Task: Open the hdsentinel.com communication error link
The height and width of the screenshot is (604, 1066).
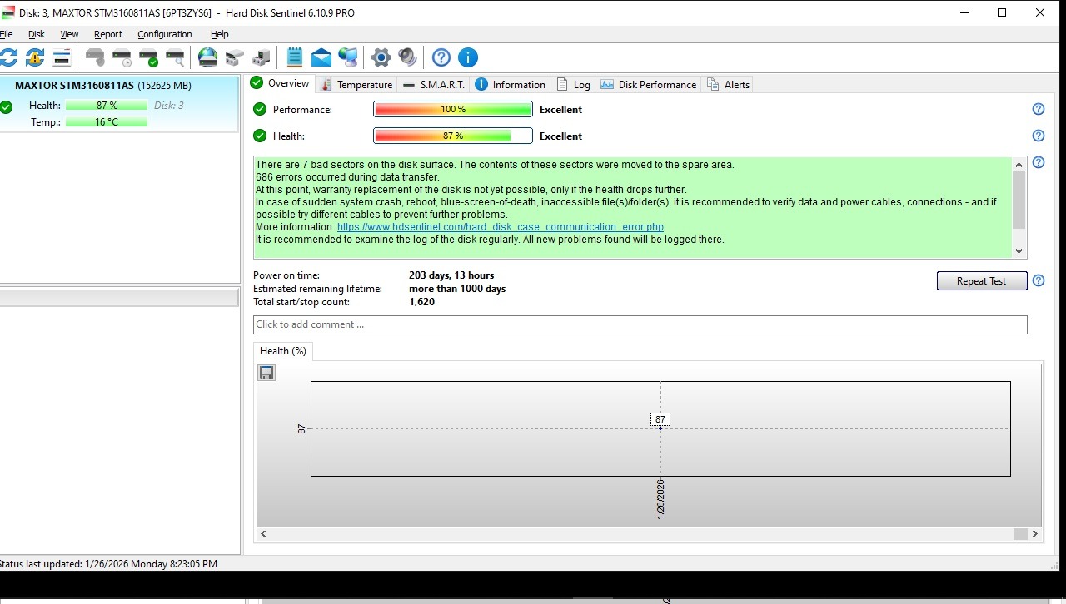Action: click(x=500, y=227)
